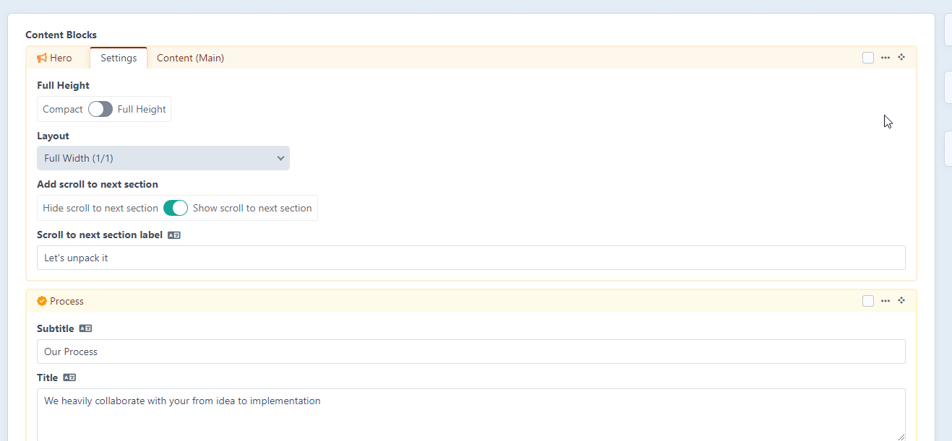Click the translation icon next to Subtitle
The image size is (952, 441).
tap(85, 328)
